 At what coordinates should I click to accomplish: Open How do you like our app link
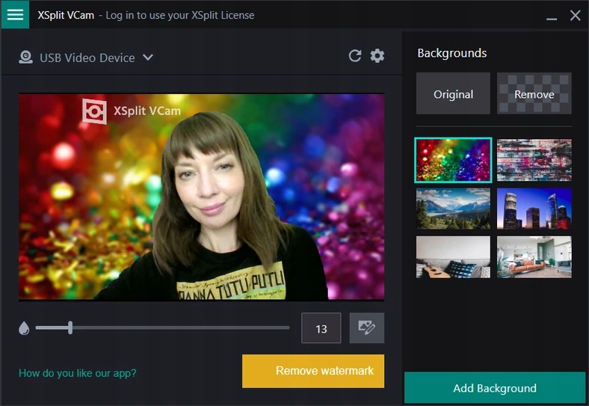pos(78,373)
